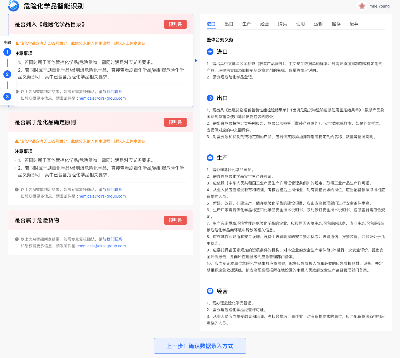Image resolution: width=400 pixels, height=358 pixels.
Task: Go to step 1 in the step indicator
Action: pos(7,52)
